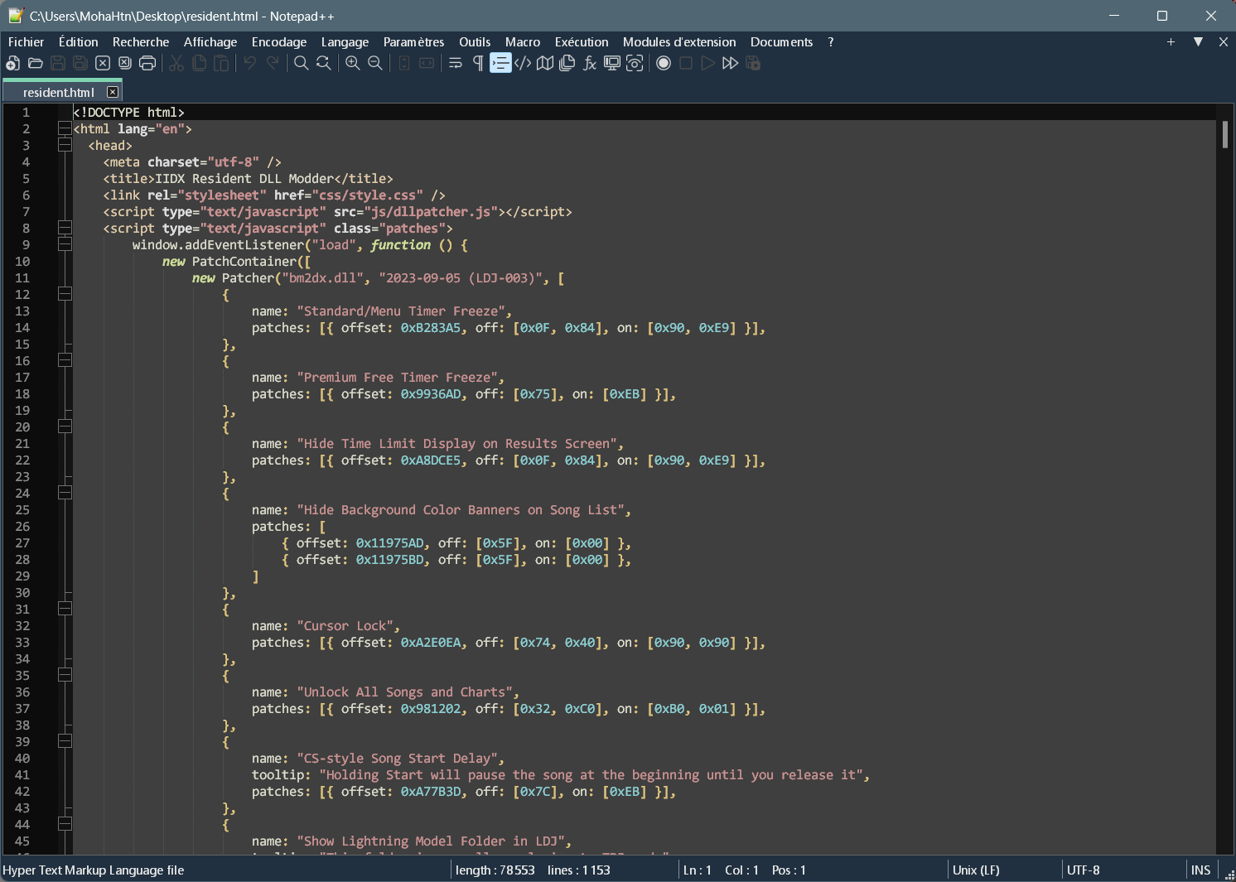1236x882 pixels.
Task: Click the 'Ln : 1' status bar field
Action: click(698, 870)
